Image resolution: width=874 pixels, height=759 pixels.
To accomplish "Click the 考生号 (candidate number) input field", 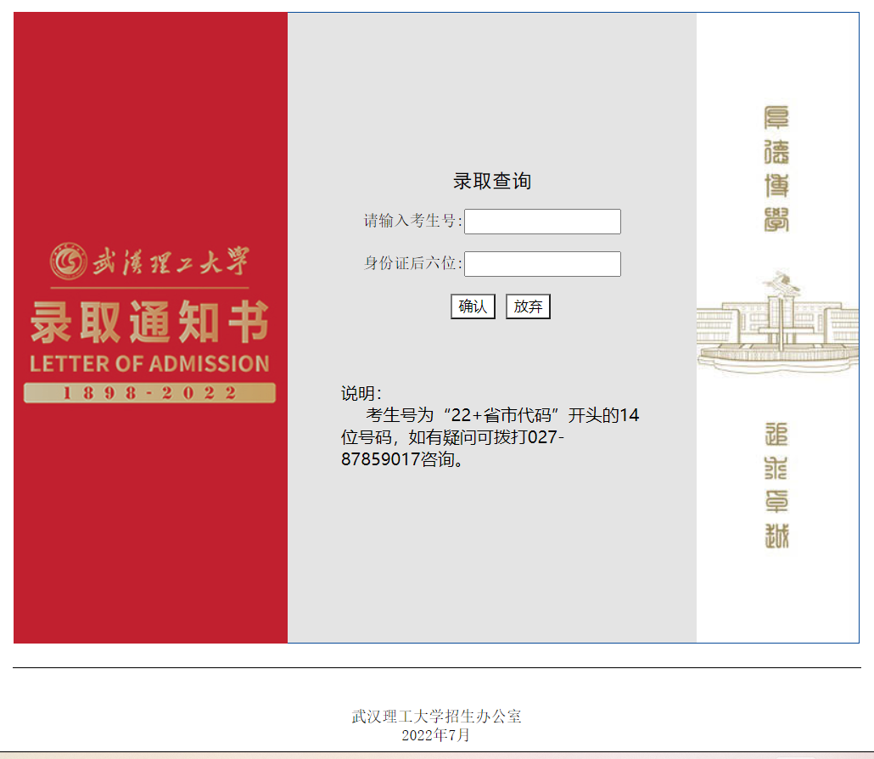I will pos(542,222).
